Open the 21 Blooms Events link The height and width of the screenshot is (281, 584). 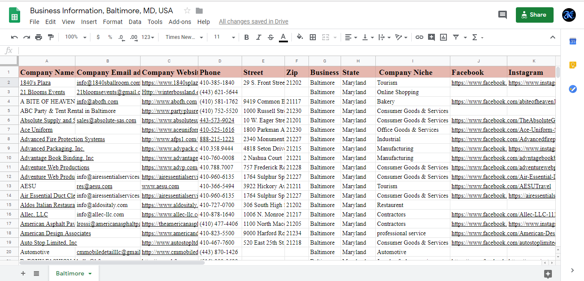point(42,92)
